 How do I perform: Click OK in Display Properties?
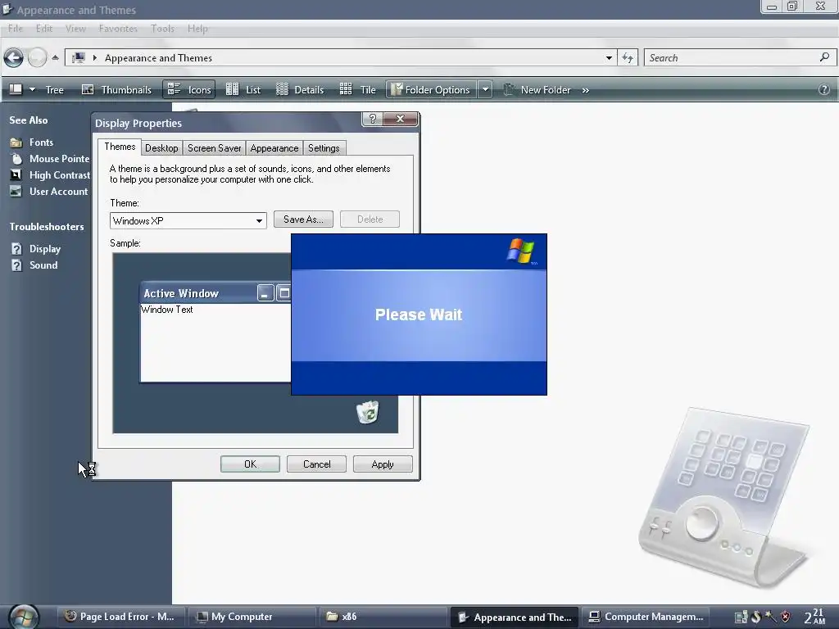point(250,464)
